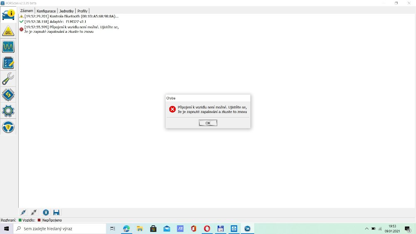Expand the system tray hidden icons chevron
416x234 pixels.
[x=366, y=229]
